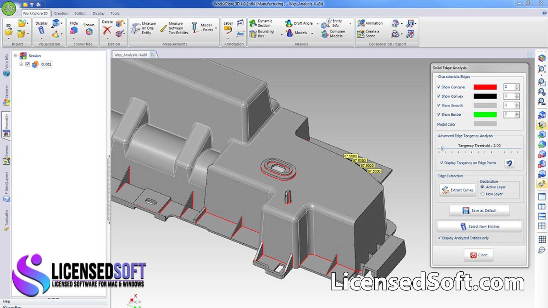Image resolution: width=548 pixels, height=308 pixels.
Task: Close the Wxp_Analysis-4.a3d document tab
Action: coord(153,54)
